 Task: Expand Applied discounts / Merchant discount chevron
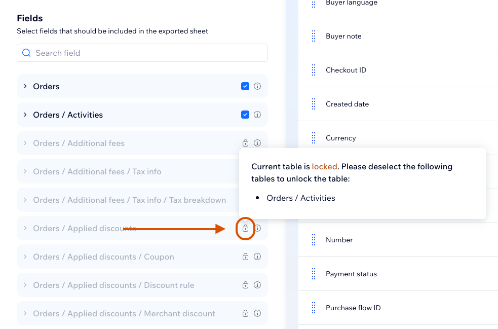[25, 313]
